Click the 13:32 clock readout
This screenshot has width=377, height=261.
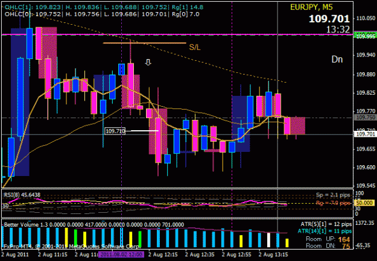[338, 30]
